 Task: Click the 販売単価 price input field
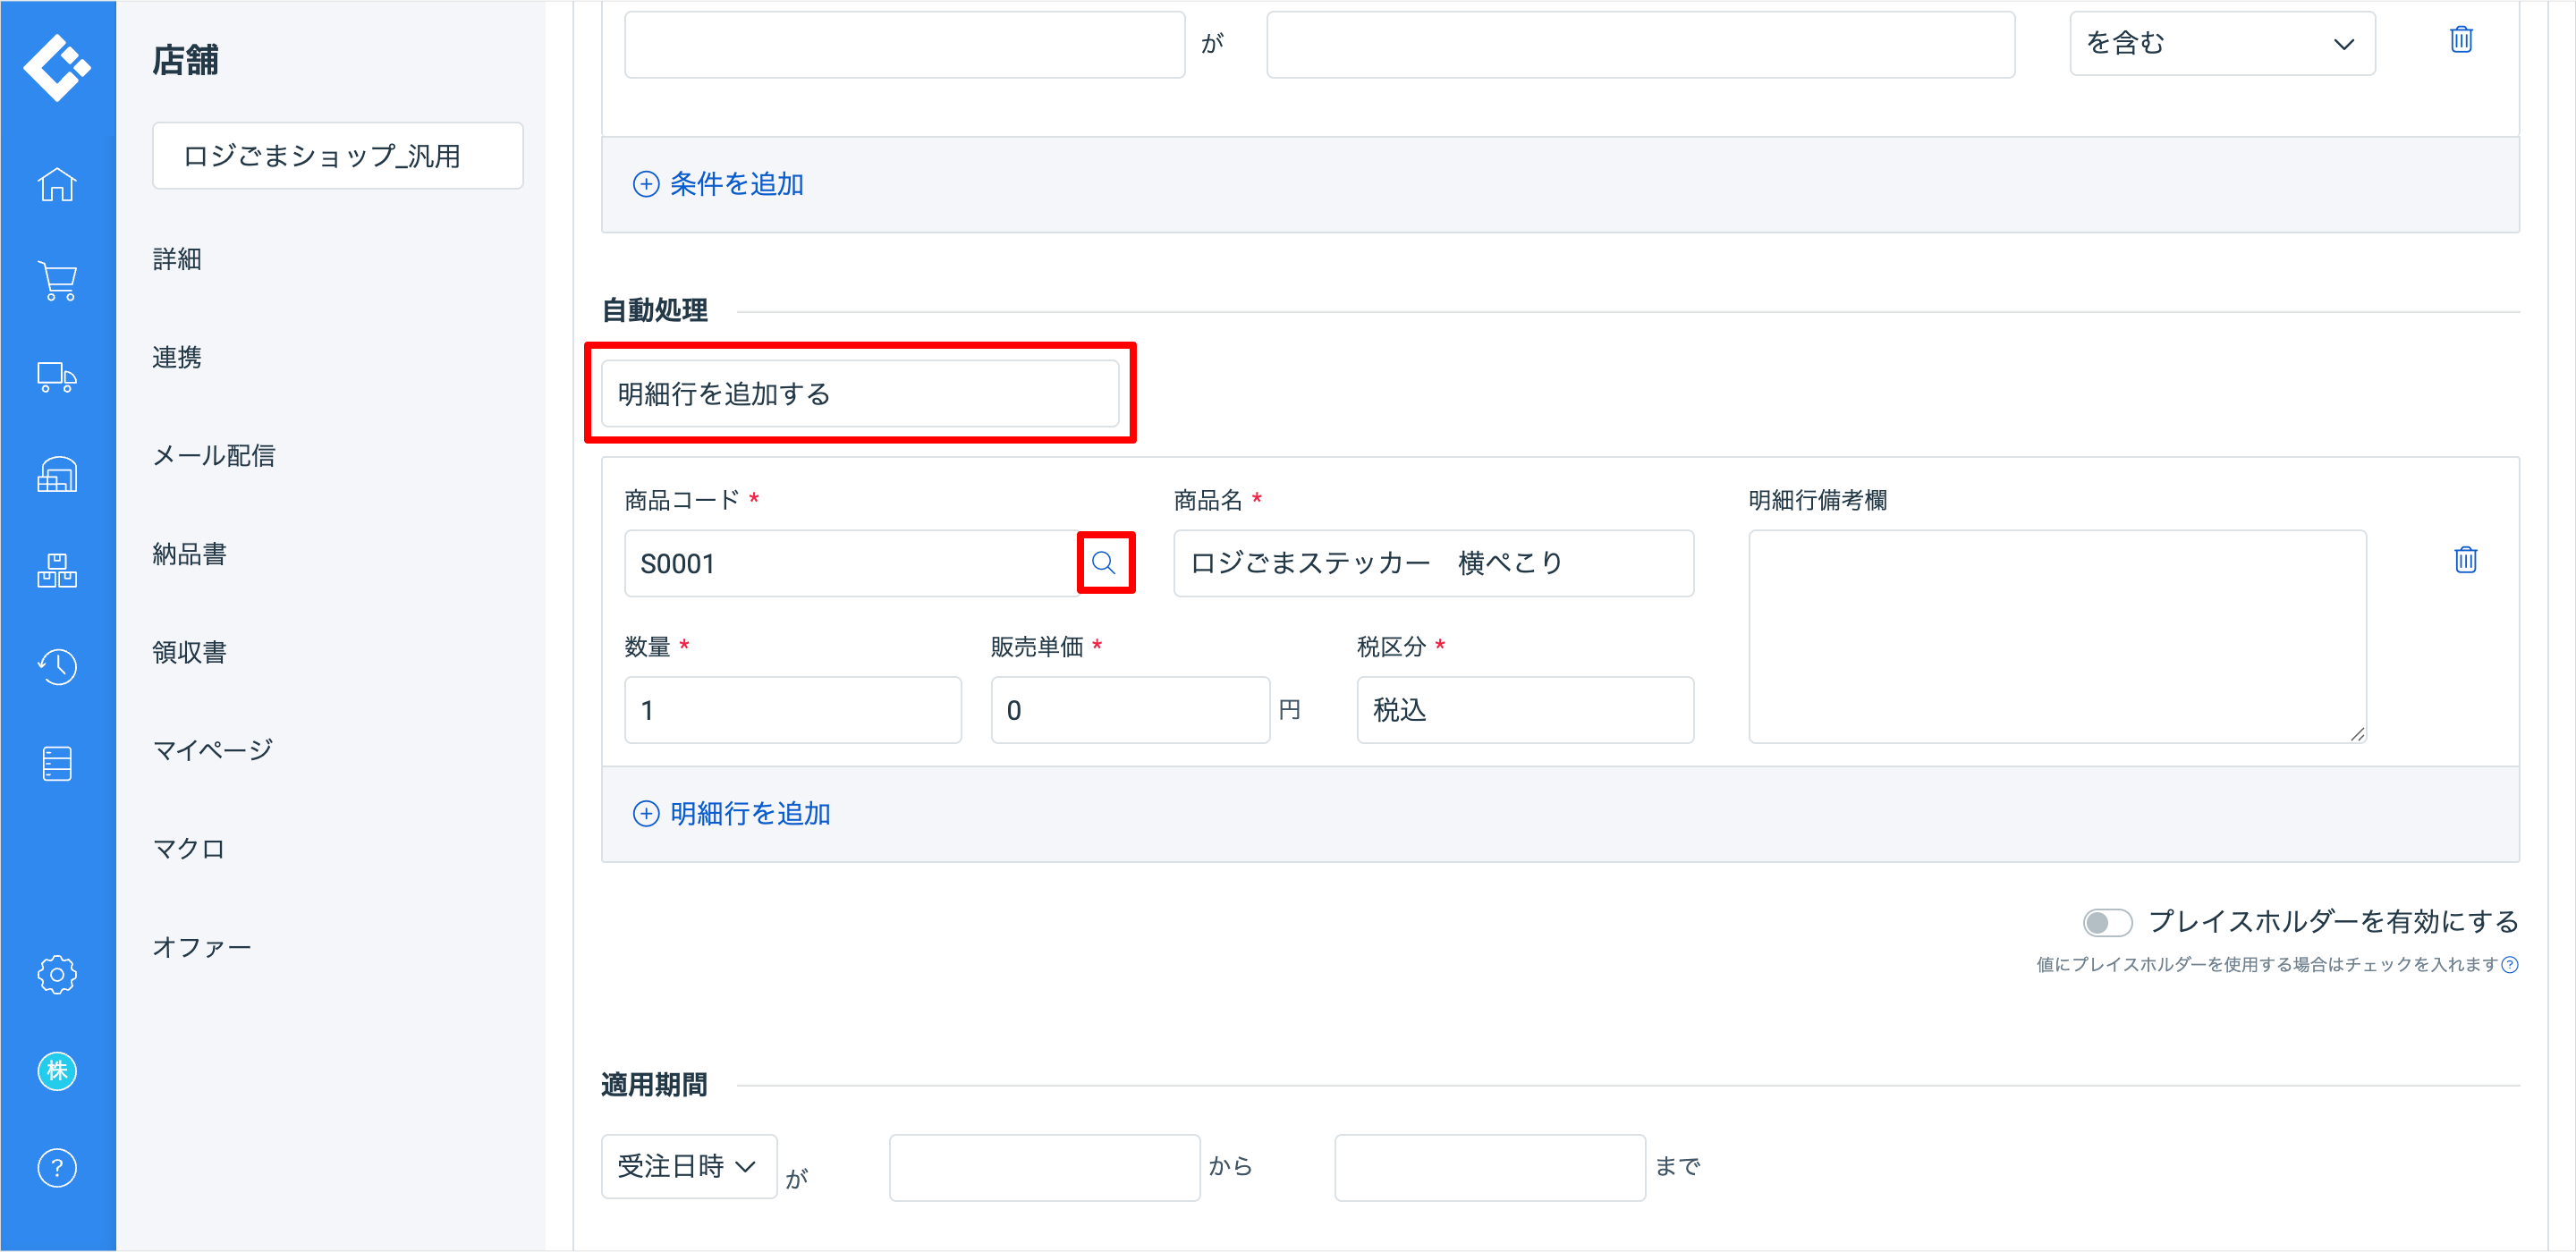[x=1129, y=710]
